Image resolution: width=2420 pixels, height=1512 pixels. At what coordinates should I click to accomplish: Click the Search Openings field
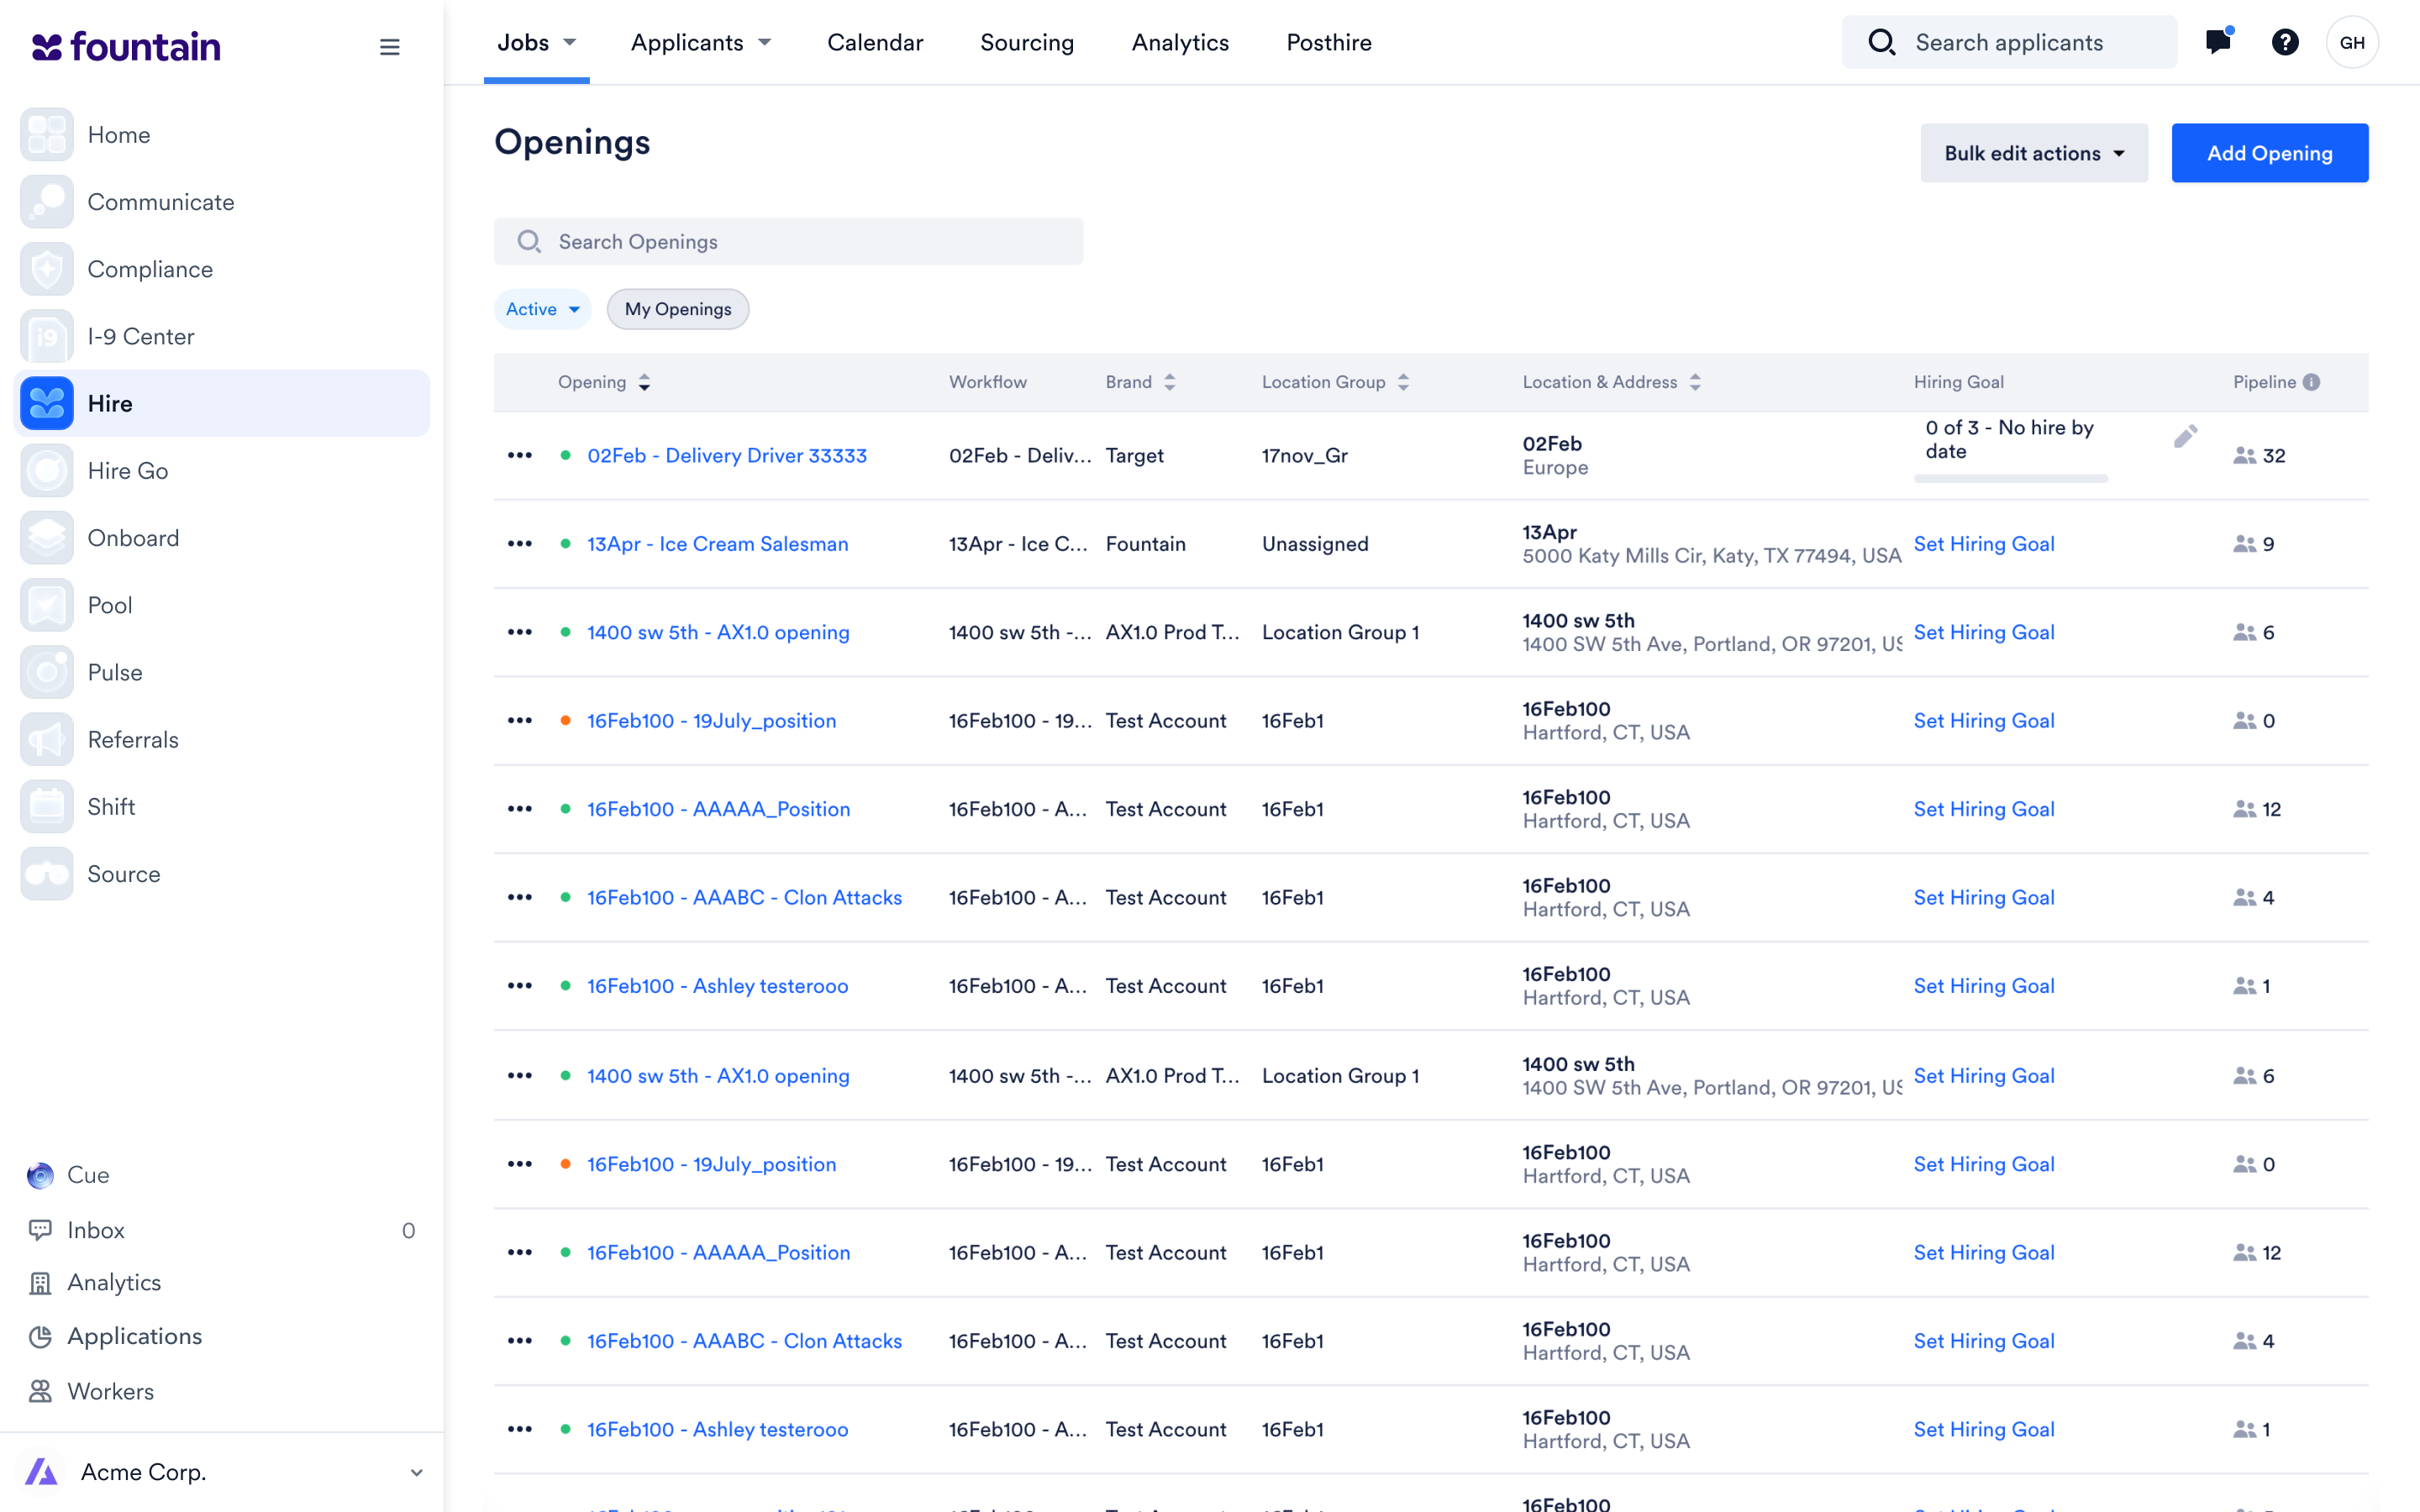[x=788, y=242]
